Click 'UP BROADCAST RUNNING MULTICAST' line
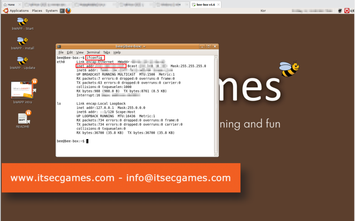The height and width of the screenshot is (221, 355). 126,75
